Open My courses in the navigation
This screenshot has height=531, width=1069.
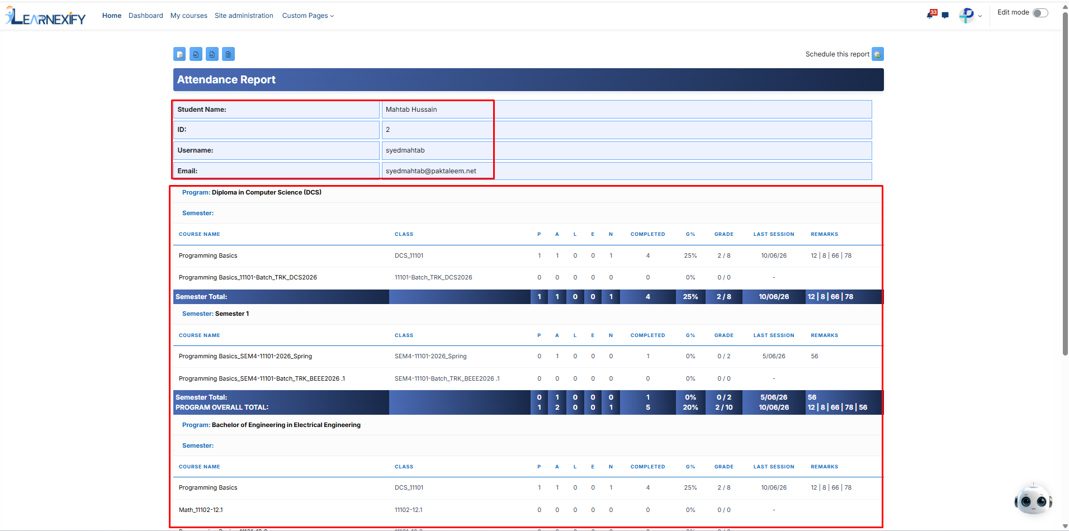(189, 16)
